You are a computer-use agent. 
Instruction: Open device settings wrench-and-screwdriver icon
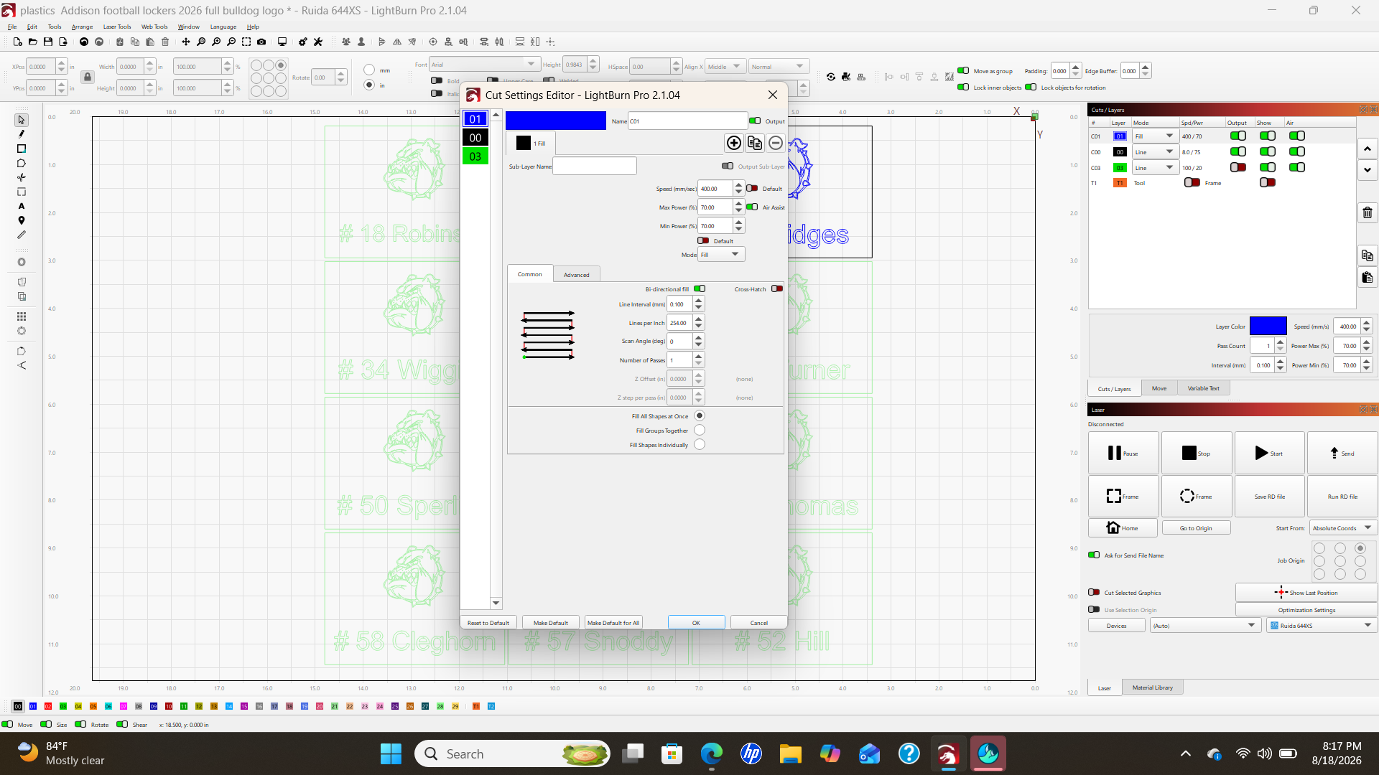pyautogui.click(x=318, y=42)
